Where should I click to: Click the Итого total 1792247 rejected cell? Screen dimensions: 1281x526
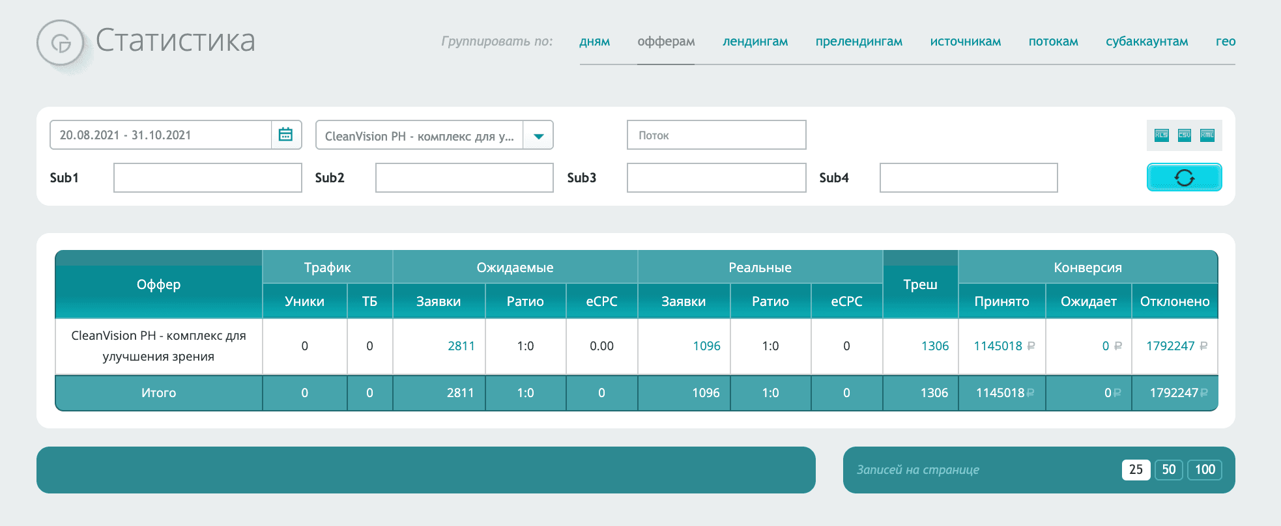point(1174,393)
